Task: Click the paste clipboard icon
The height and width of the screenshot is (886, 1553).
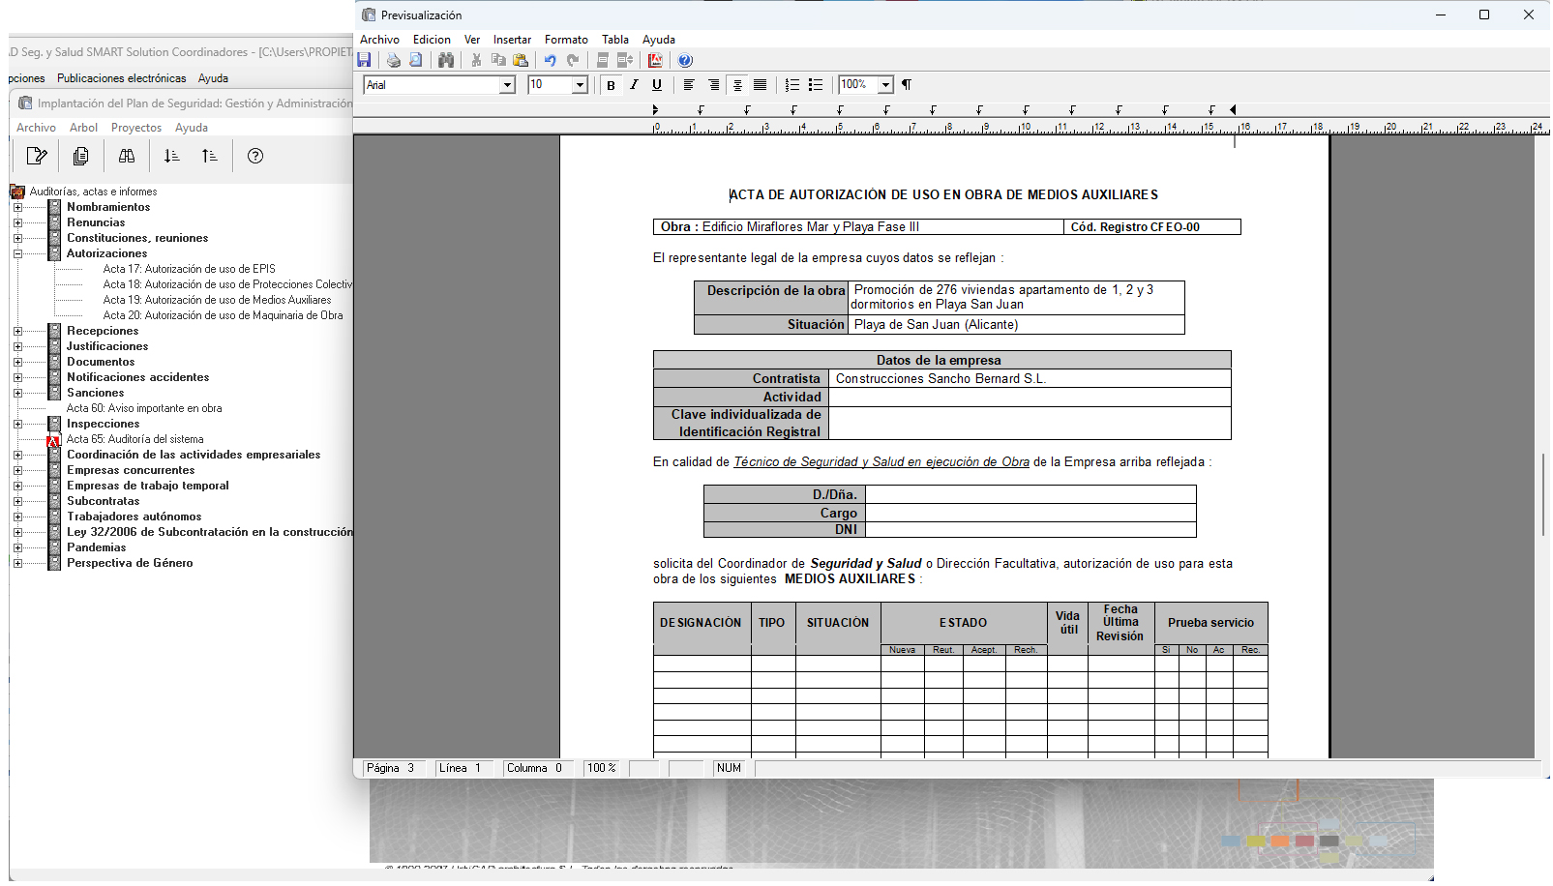Action: point(521,60)
